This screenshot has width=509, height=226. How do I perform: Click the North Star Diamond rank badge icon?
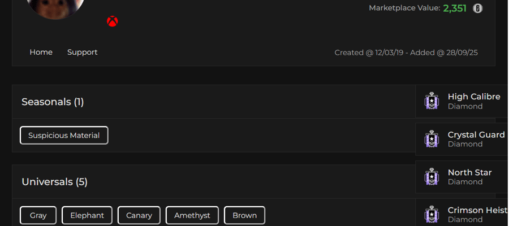coord(432,177)
